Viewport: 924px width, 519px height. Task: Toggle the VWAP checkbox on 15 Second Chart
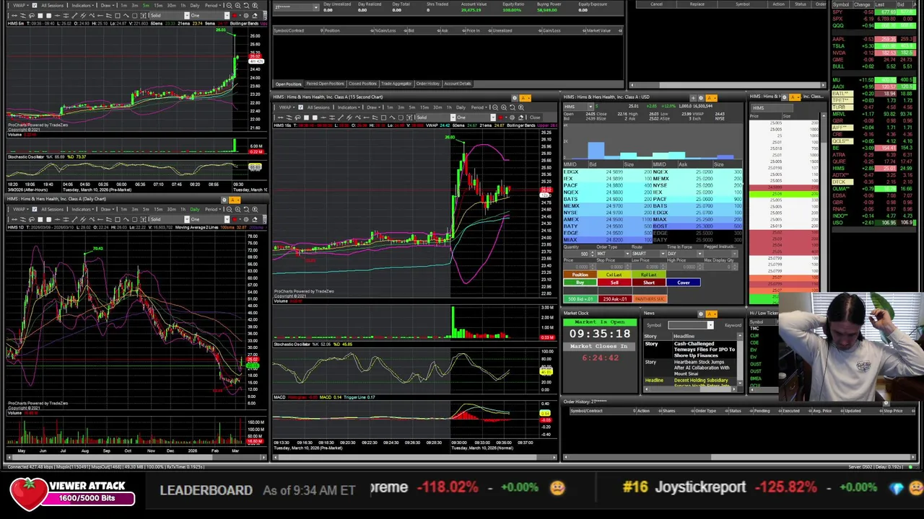301,107
